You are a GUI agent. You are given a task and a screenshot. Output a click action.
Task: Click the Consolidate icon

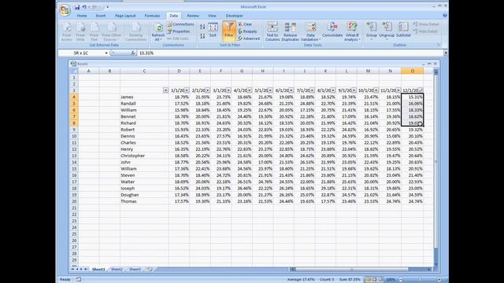[332, 30]
